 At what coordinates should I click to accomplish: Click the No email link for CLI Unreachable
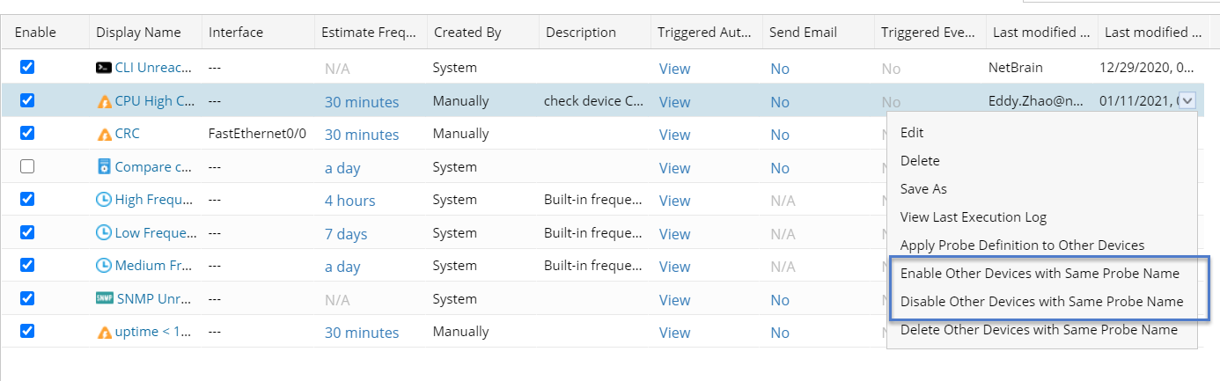(x=780, y=69)
